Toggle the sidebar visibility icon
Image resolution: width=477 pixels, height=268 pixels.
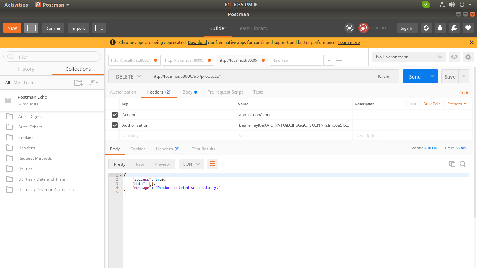(x=31, y=28)
